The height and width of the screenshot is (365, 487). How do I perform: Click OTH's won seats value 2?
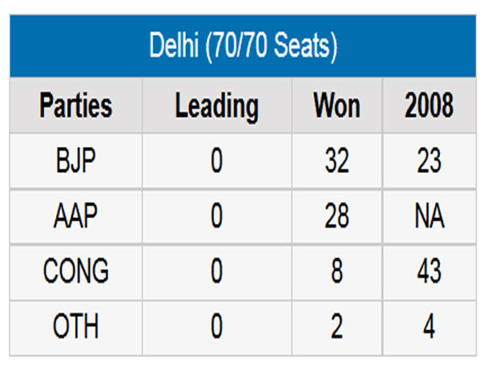(x=337, y=327)
